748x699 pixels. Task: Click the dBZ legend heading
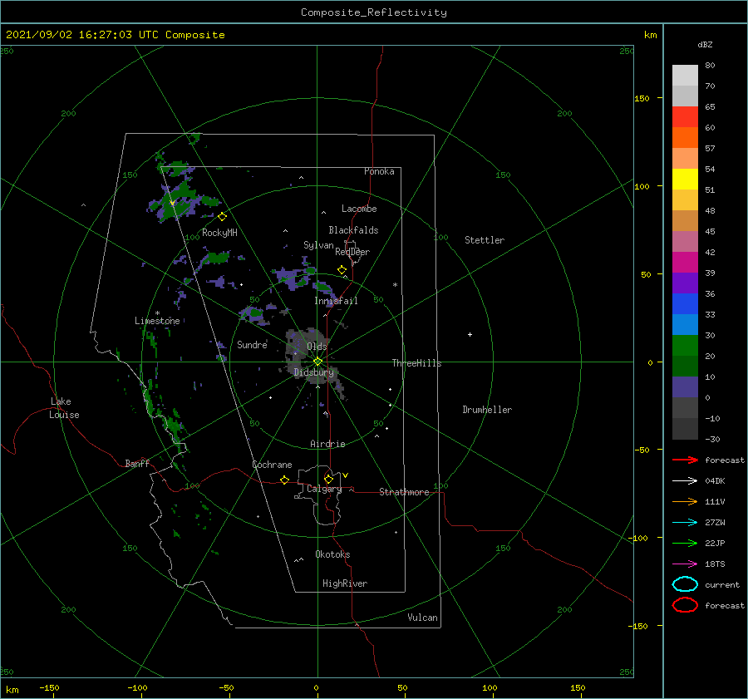tap(705, 44)
